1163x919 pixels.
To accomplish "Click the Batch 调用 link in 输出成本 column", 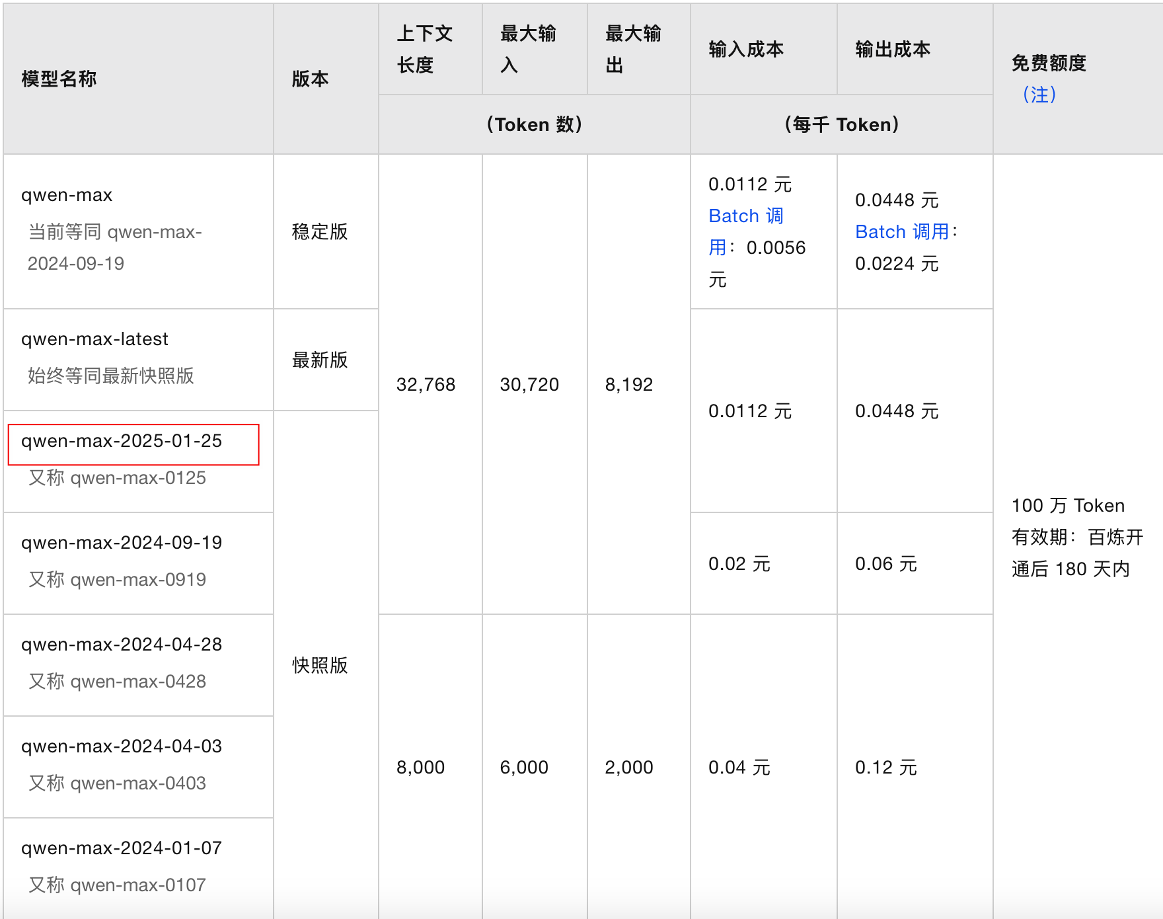I will coord(902,231).
